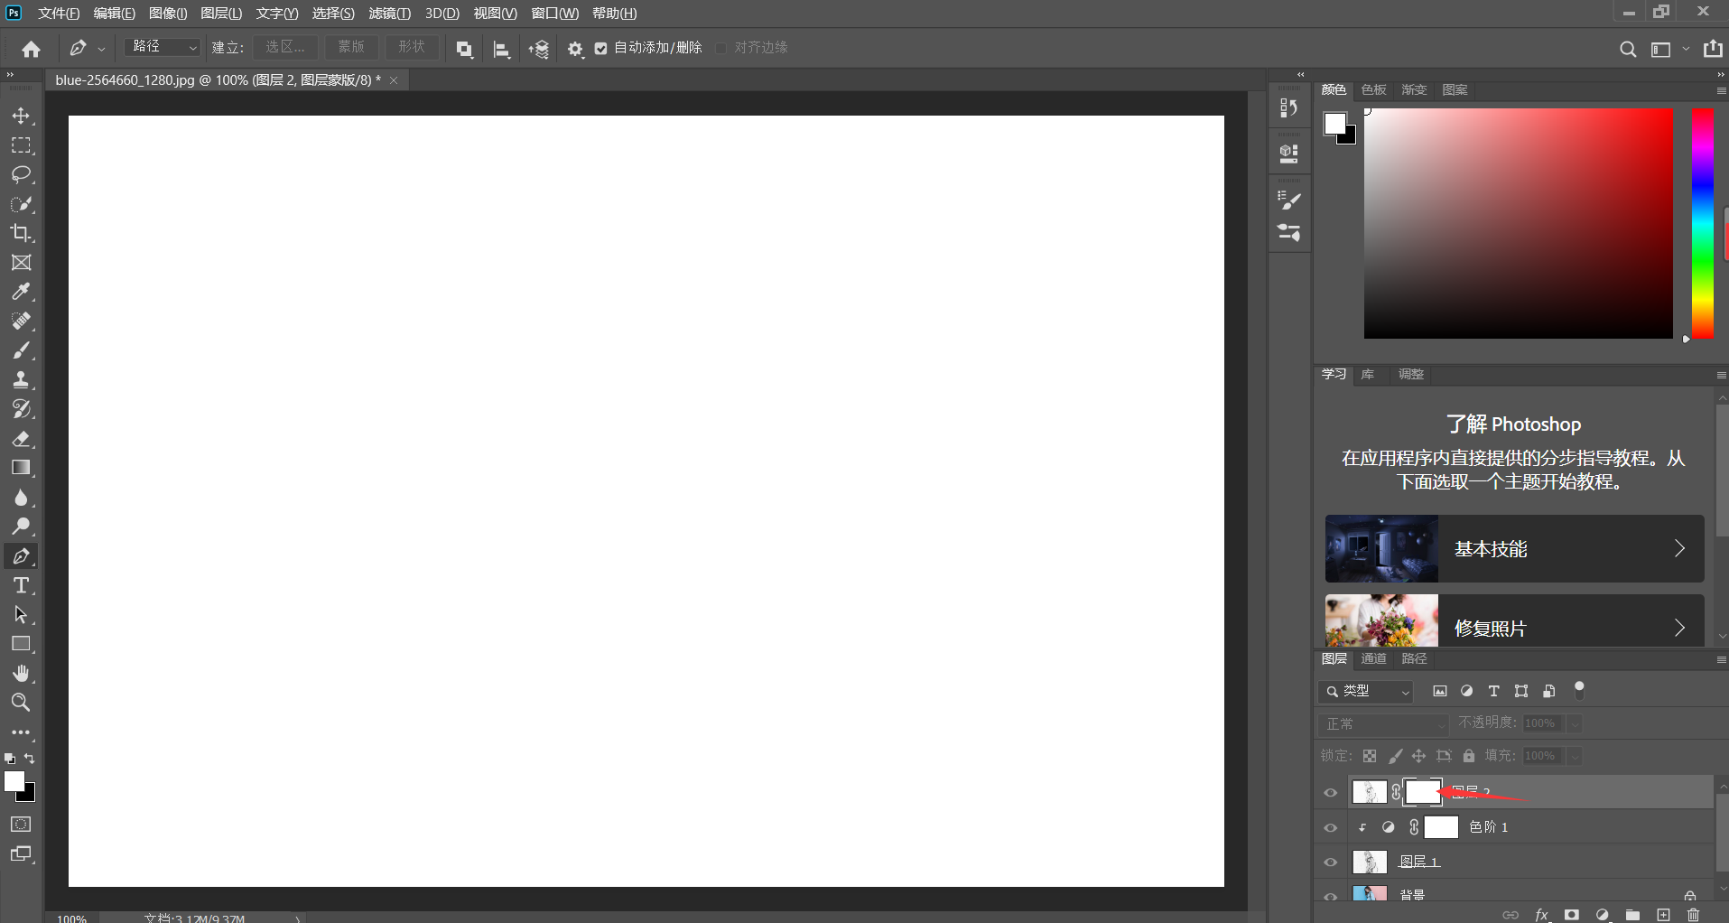This screenshot has height=923, width=1729.
Task: Click the delete layer trash icon
Action: (x=1693, y=915)
